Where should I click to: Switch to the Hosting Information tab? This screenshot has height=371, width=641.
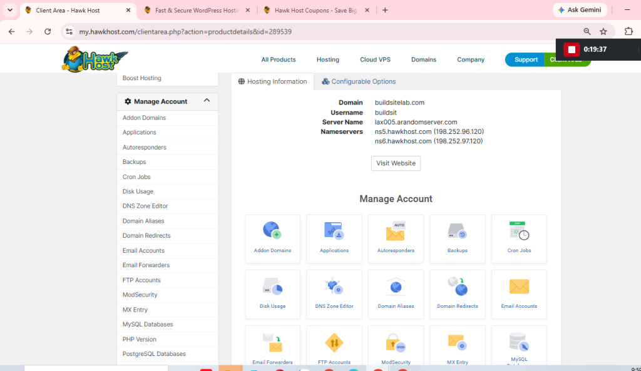(x=273, y=81)
